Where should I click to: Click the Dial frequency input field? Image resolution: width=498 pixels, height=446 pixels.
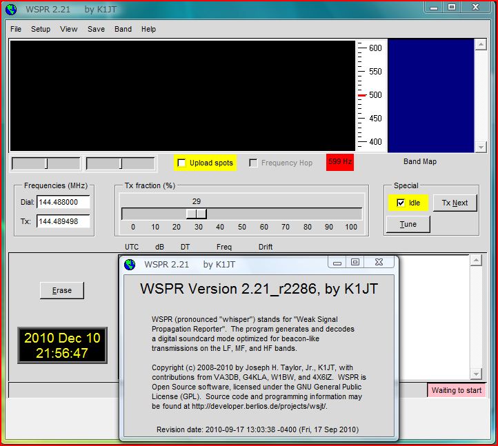coord(63,203)
